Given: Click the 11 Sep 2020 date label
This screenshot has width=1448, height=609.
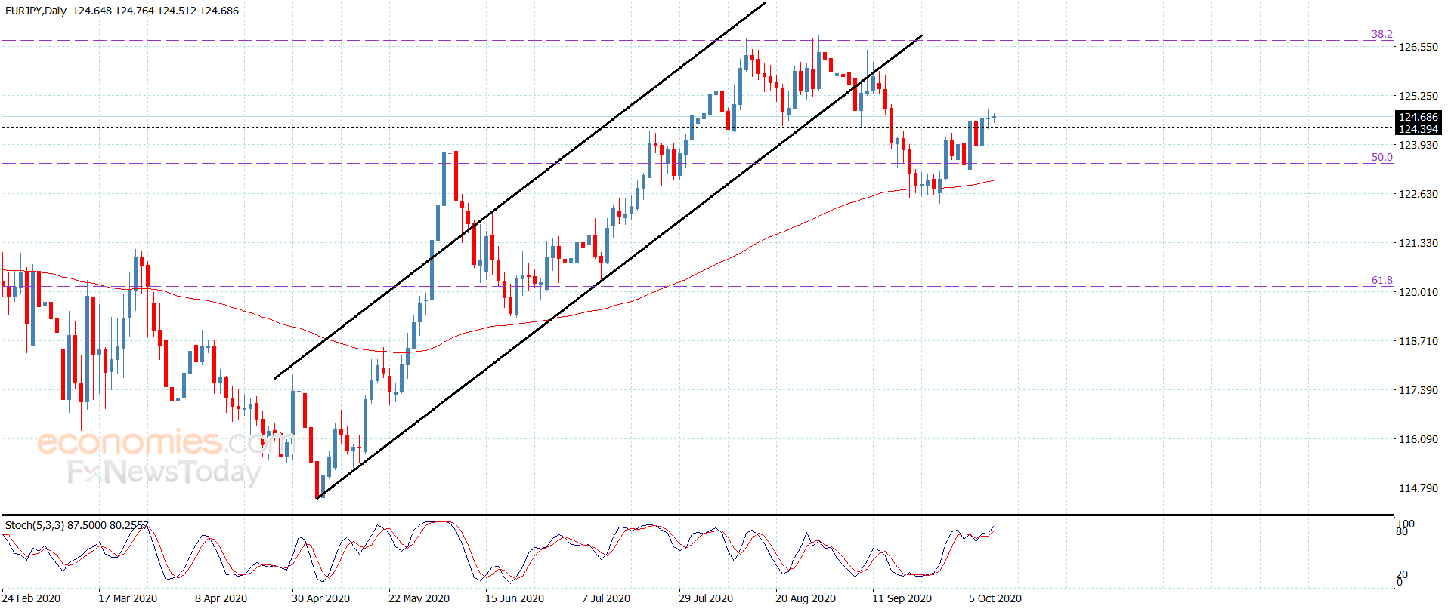Looking at the screenshot, I should coord(902,598).
